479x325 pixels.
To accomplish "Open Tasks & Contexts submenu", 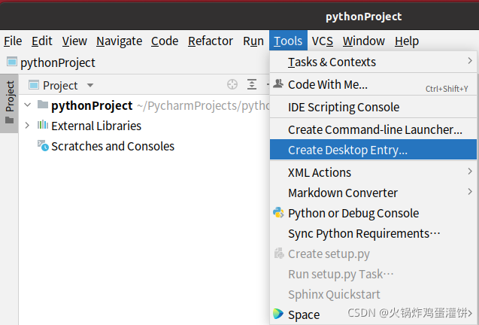I will (x=373, y=62).
